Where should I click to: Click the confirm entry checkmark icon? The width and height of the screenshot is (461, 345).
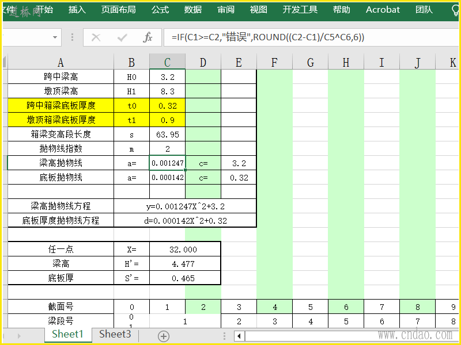(122, 37)
